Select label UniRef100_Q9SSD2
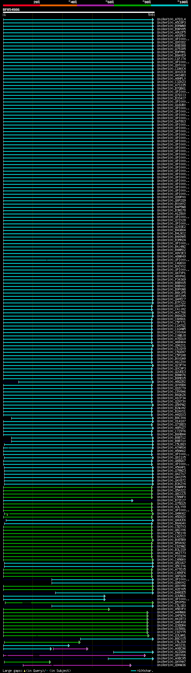191x673 pixels. (171, 43)
